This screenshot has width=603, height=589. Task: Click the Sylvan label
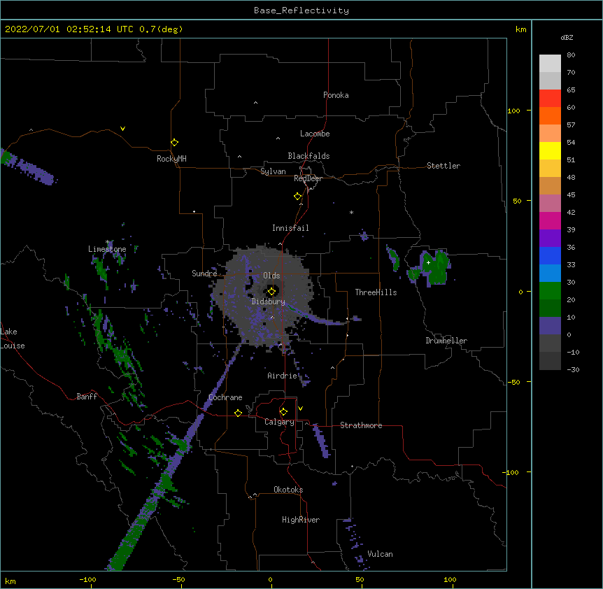pos(273,171)
